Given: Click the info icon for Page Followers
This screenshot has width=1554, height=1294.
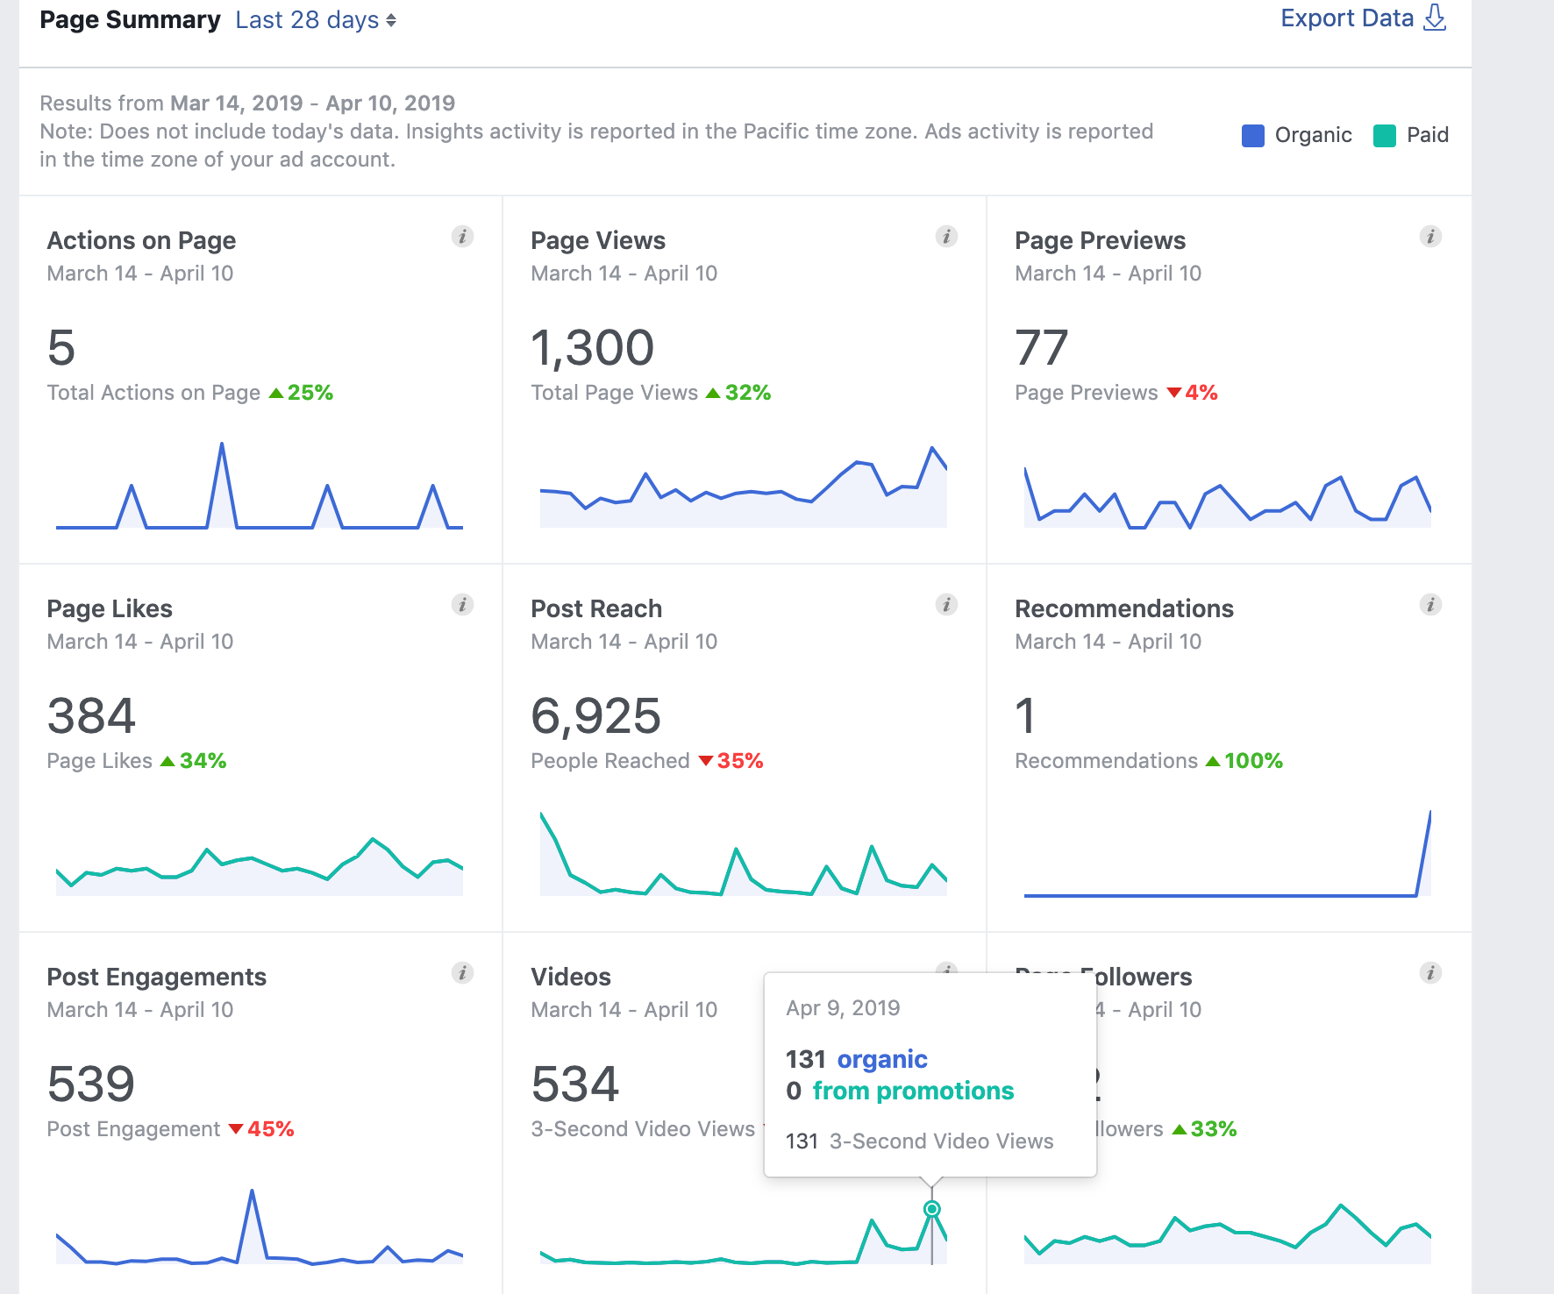Looking at the screenshot, I should point(1430,973).
